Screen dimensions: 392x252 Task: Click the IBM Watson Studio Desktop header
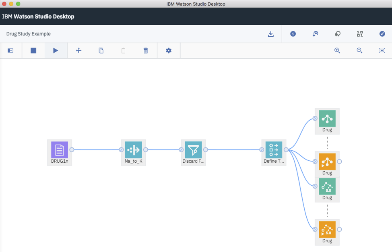38,16
